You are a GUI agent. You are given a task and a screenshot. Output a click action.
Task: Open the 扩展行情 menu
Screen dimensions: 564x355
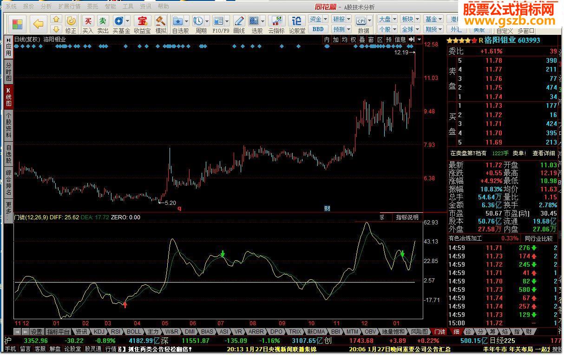69,7
